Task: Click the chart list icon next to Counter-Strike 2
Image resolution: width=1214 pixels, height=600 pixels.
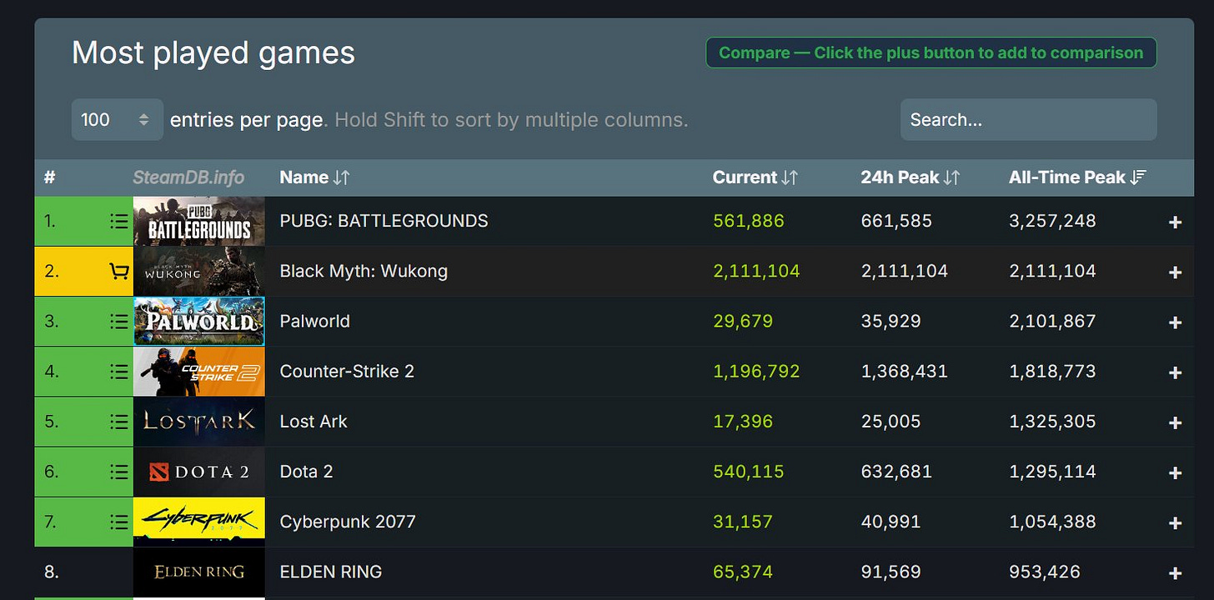Action: click(x=118, y=371)
